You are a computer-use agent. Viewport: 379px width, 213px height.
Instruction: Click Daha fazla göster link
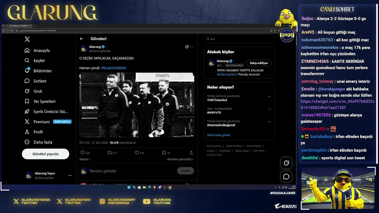[219, 135]
